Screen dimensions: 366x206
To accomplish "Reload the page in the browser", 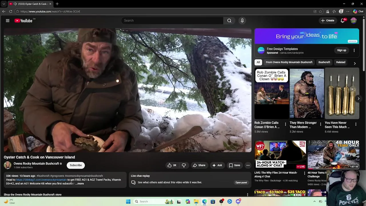I will (x=11, y=11).
